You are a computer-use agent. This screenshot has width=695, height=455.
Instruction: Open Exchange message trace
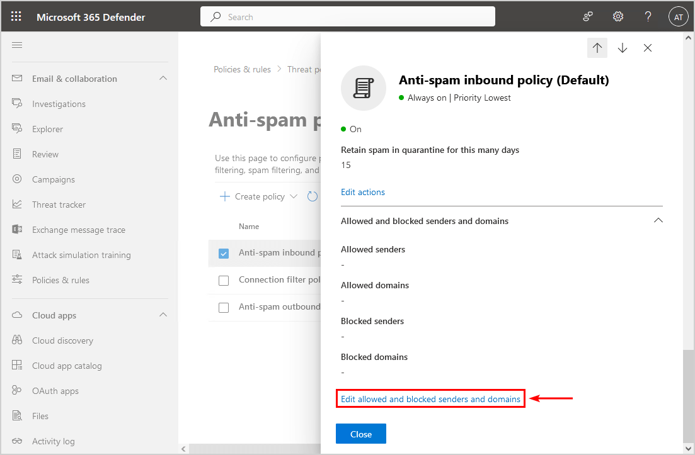click(x=77, y=229)
